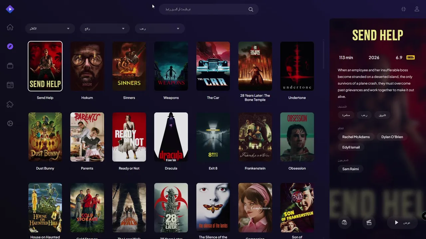Viewport: 426px width, 239px height.
Task: Click the تشويق genre tag
Action: [382, 115]
